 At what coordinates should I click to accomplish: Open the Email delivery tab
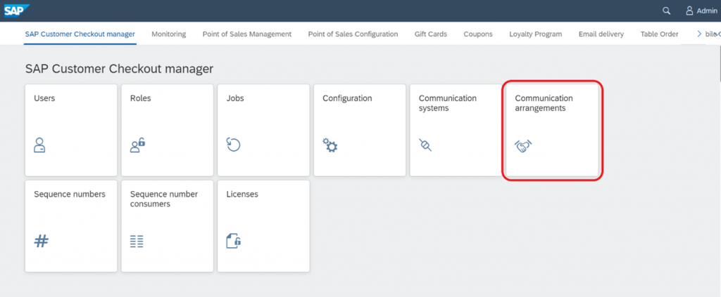[601, 34]
